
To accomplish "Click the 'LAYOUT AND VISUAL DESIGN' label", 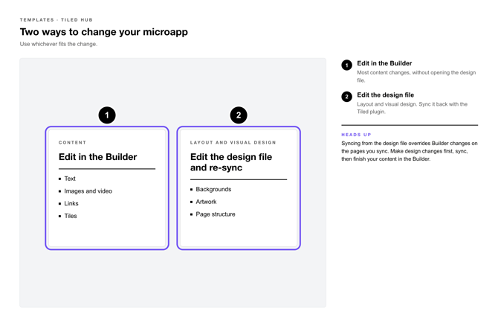I will pyautogui.click(x=233, y=142).
